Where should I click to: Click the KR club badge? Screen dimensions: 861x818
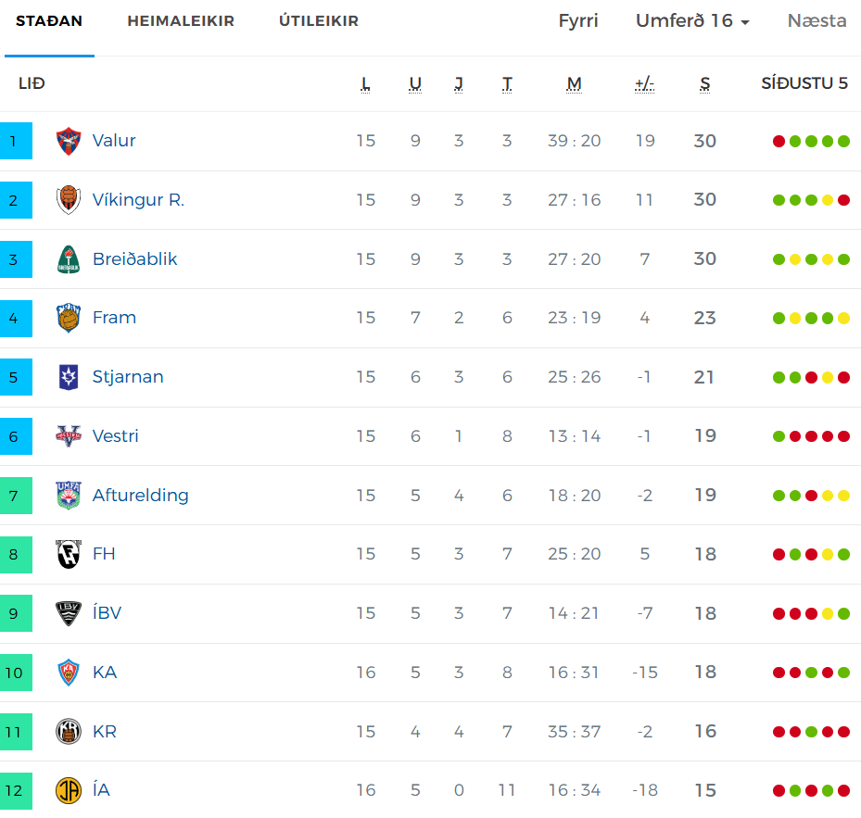69,731
